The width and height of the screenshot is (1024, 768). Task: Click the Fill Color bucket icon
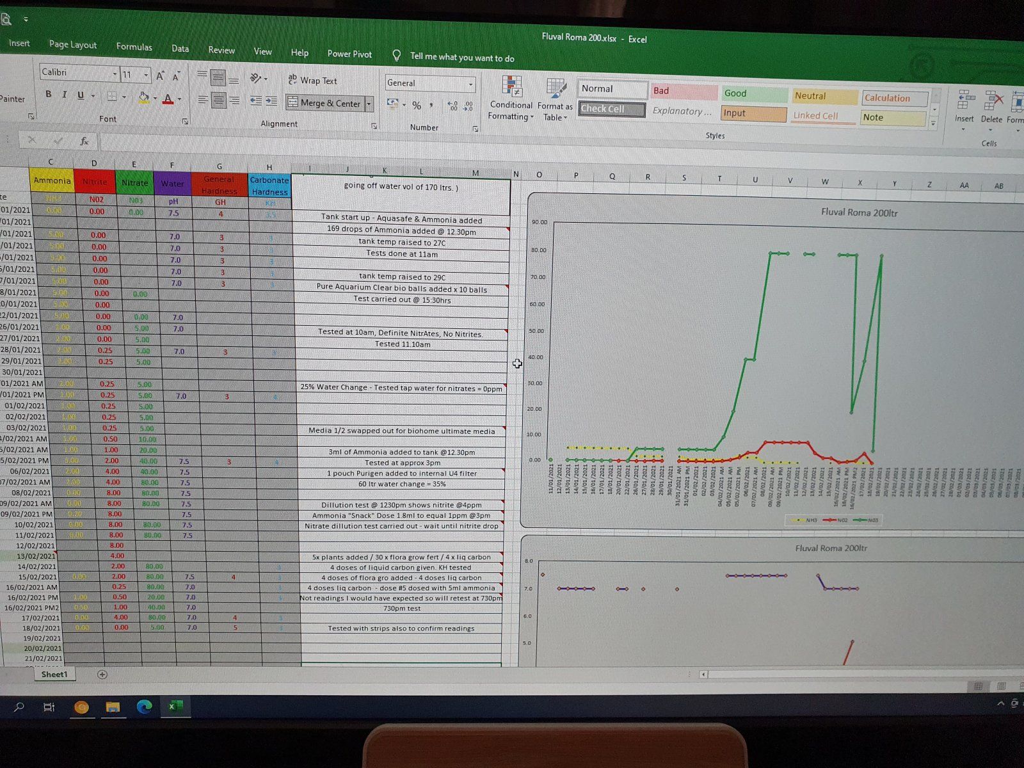tap(143, 97)
